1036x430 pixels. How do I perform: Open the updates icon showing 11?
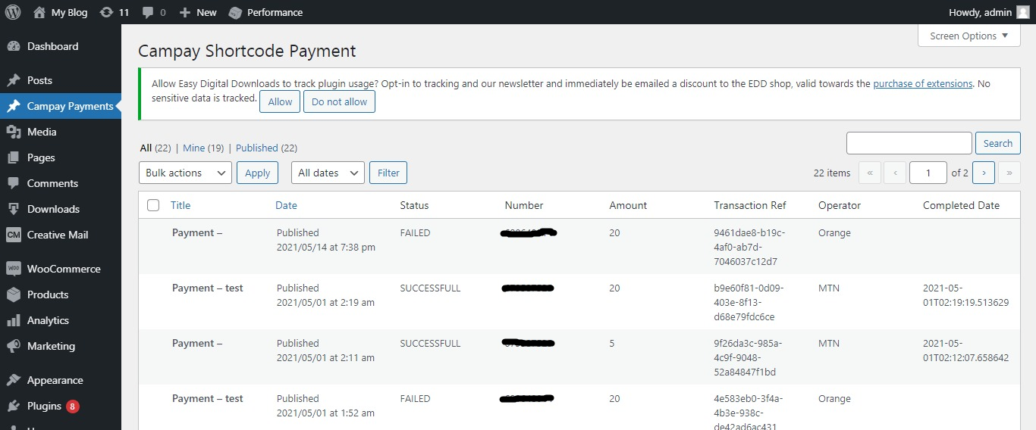[107, 12]
